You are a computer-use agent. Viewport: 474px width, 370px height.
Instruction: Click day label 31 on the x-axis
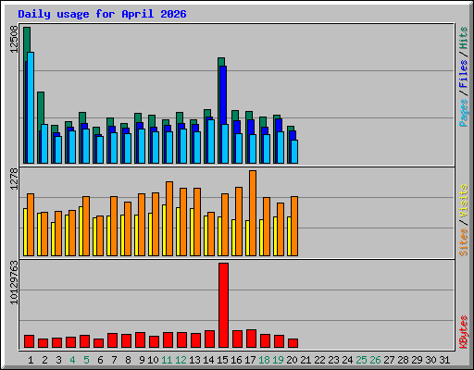(x=444, y=360)
